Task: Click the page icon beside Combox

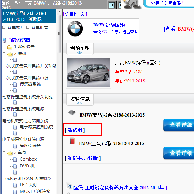Action: pos(15,159)
